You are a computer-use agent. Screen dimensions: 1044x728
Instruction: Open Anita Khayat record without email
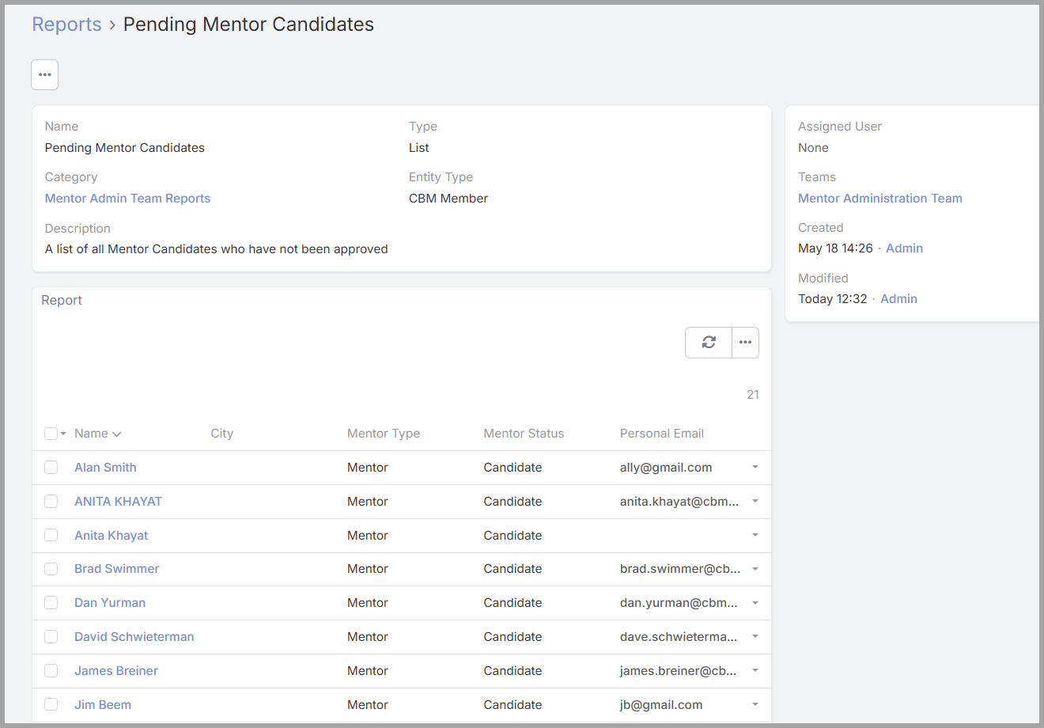(112, 536)
